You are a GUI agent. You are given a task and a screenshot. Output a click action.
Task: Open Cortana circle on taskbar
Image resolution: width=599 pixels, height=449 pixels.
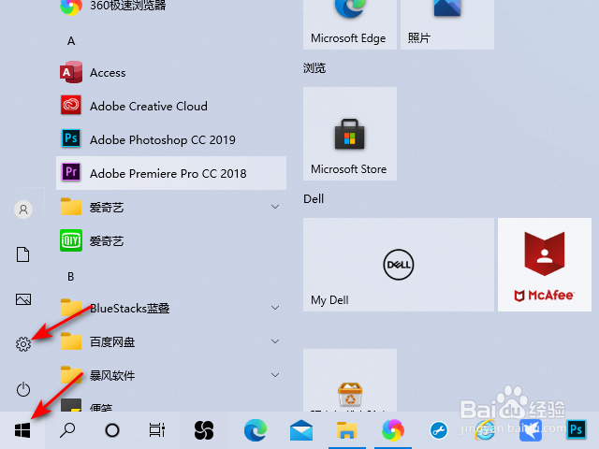coord(112,430)
